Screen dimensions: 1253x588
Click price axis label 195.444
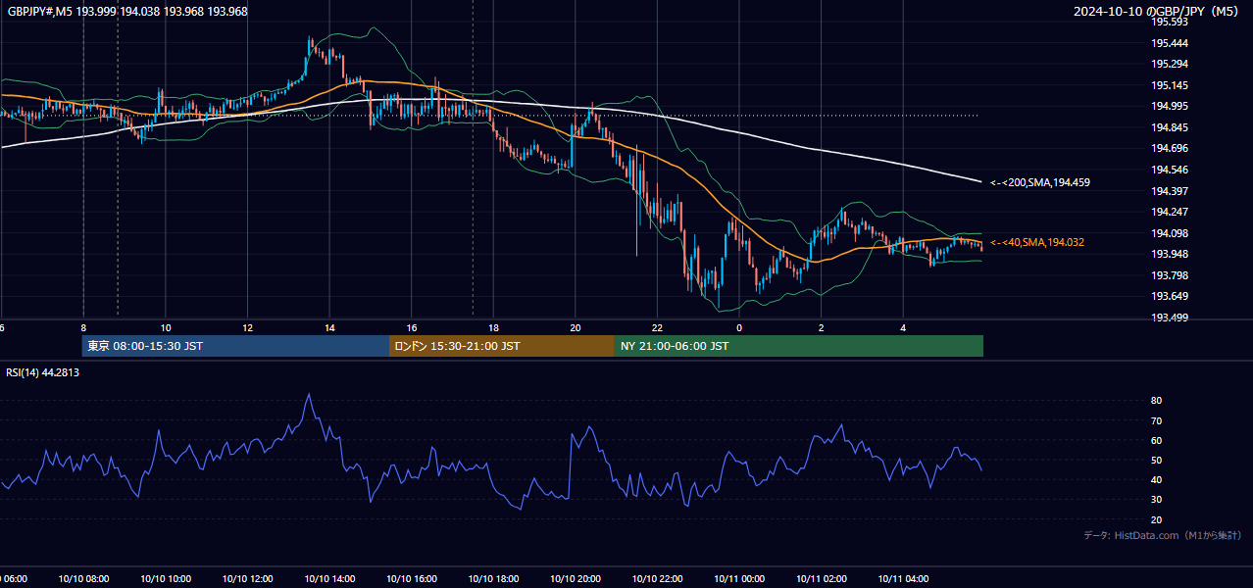click(1170, 43)
